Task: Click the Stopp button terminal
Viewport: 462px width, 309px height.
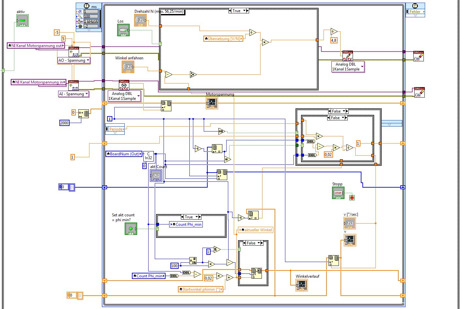Action: pyautogui.click(x=338, y=193)
